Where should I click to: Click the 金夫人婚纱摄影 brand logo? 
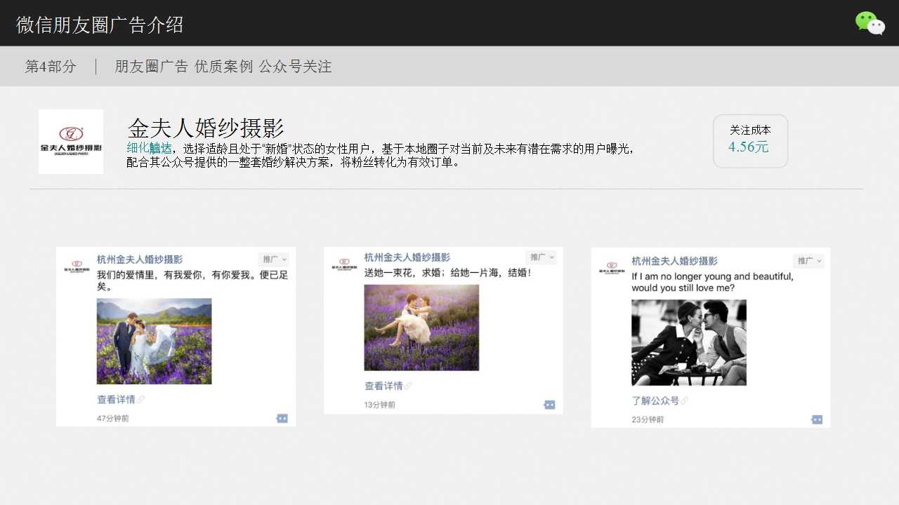(x=71, y=142)
